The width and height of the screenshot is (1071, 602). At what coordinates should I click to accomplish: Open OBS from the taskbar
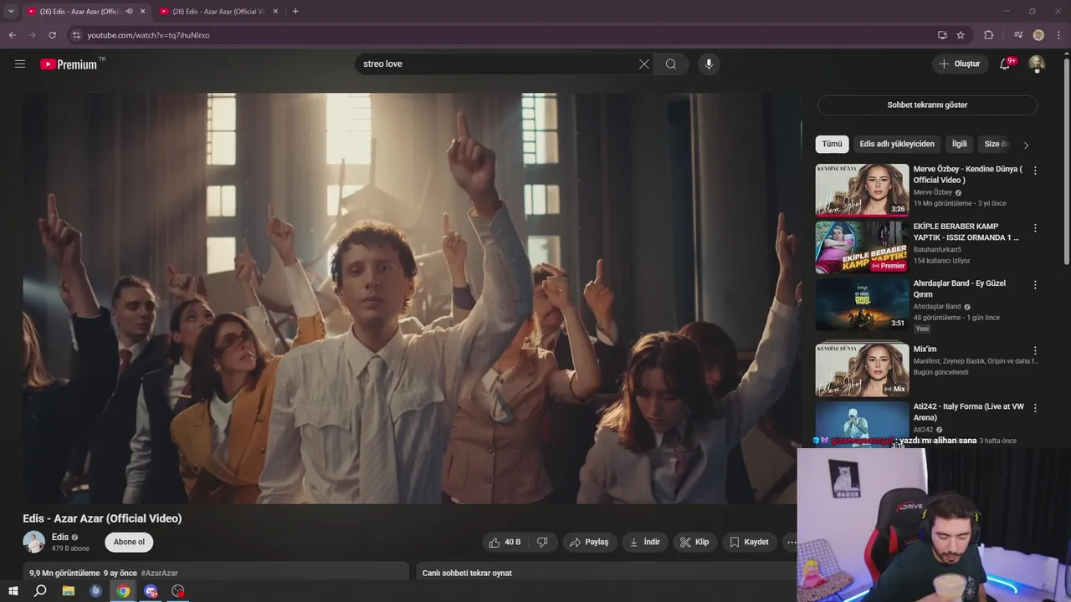(x=178, y=591)
